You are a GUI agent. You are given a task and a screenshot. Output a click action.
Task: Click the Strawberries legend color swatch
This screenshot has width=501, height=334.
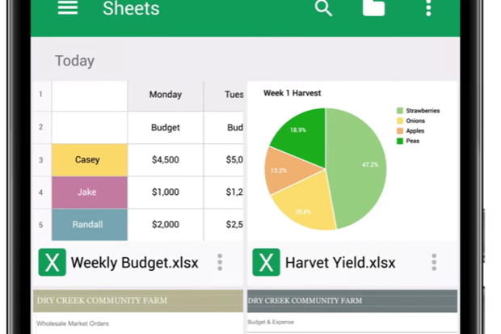[x=400, y=111]
